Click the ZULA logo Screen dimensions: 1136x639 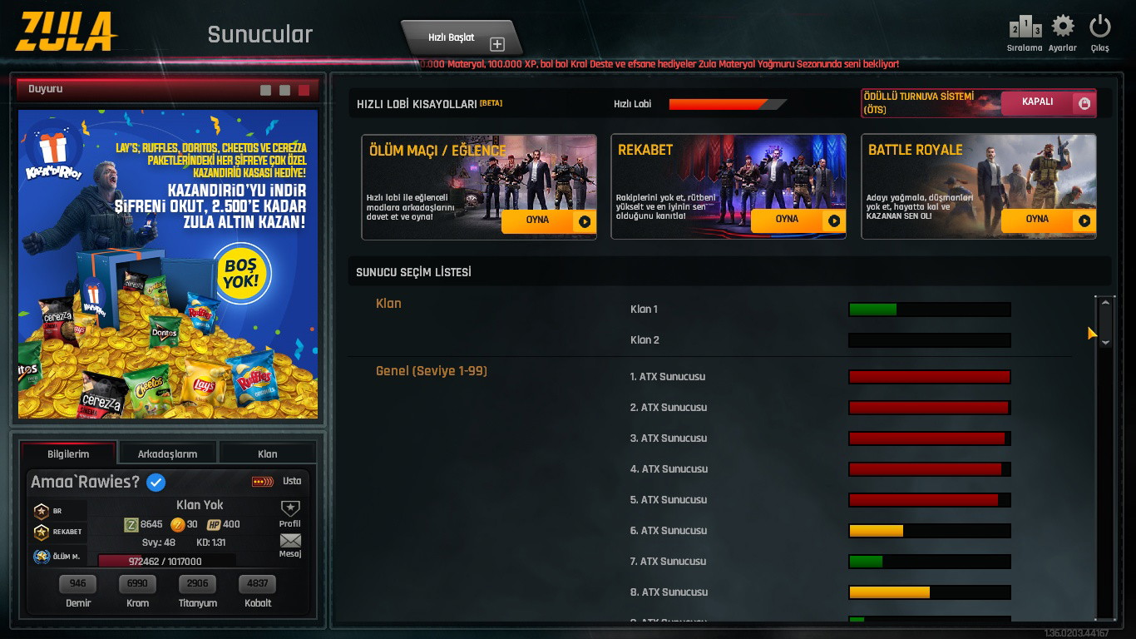[66, 32]
